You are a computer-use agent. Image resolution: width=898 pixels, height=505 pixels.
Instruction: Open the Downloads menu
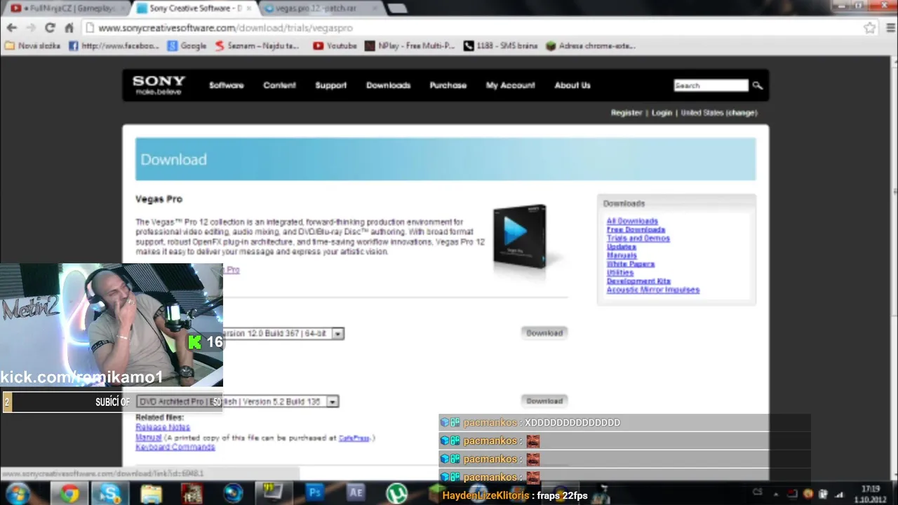click(x=388, y=86)
